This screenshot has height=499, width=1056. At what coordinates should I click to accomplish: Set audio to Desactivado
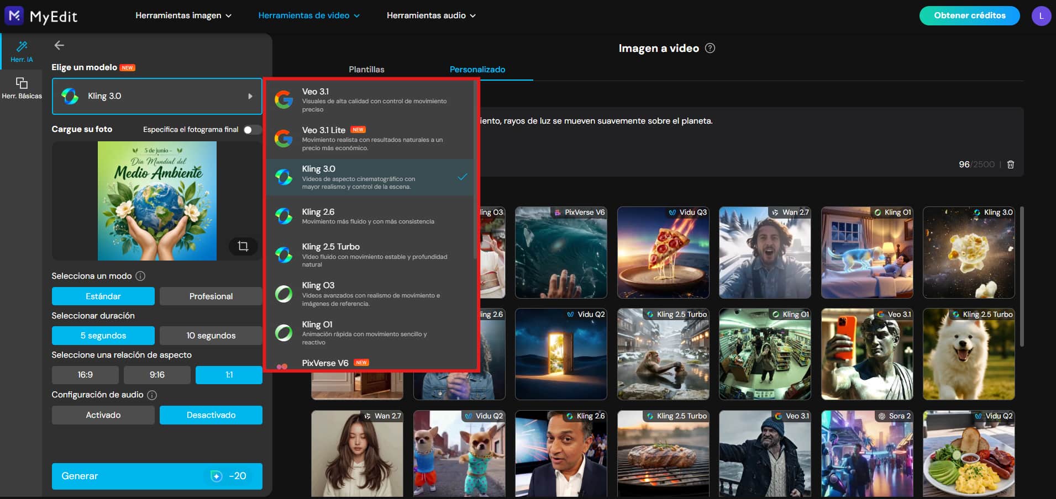[211, 415]
